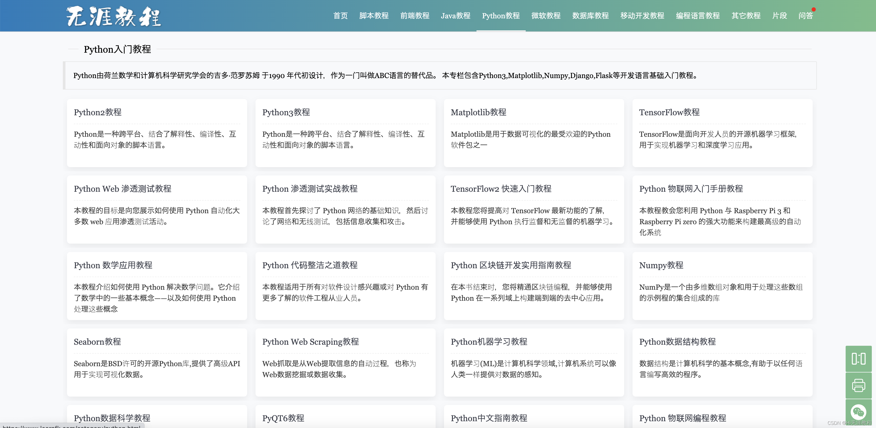Open the WeChat floating icon

(858, 412)
